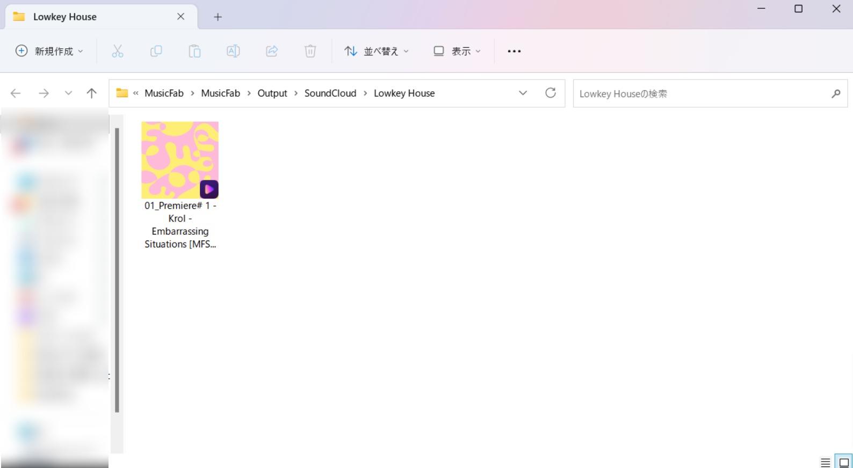Switch to large icons view button
Screen dimensions: 853x468
click(844, 462)
